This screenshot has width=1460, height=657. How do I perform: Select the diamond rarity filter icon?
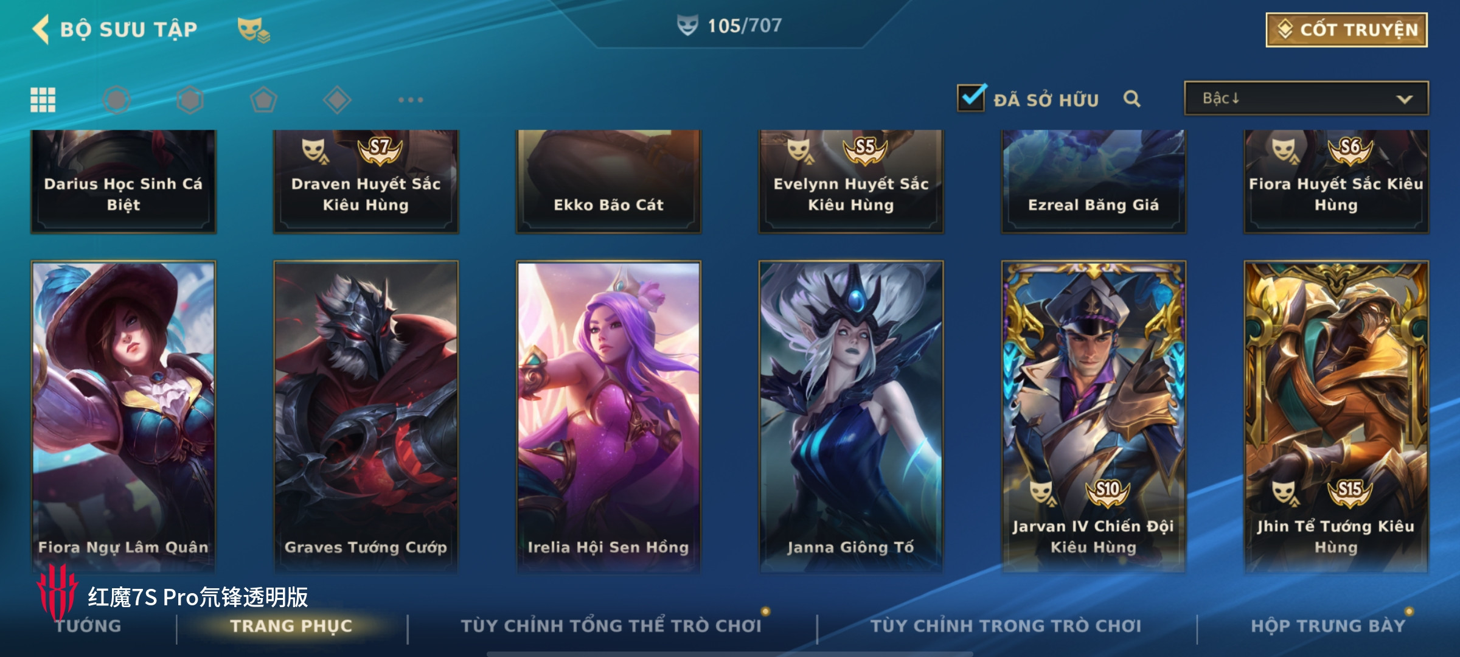pyautogui.click(x=337, y=100)
